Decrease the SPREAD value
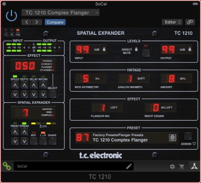 (24, 141)
